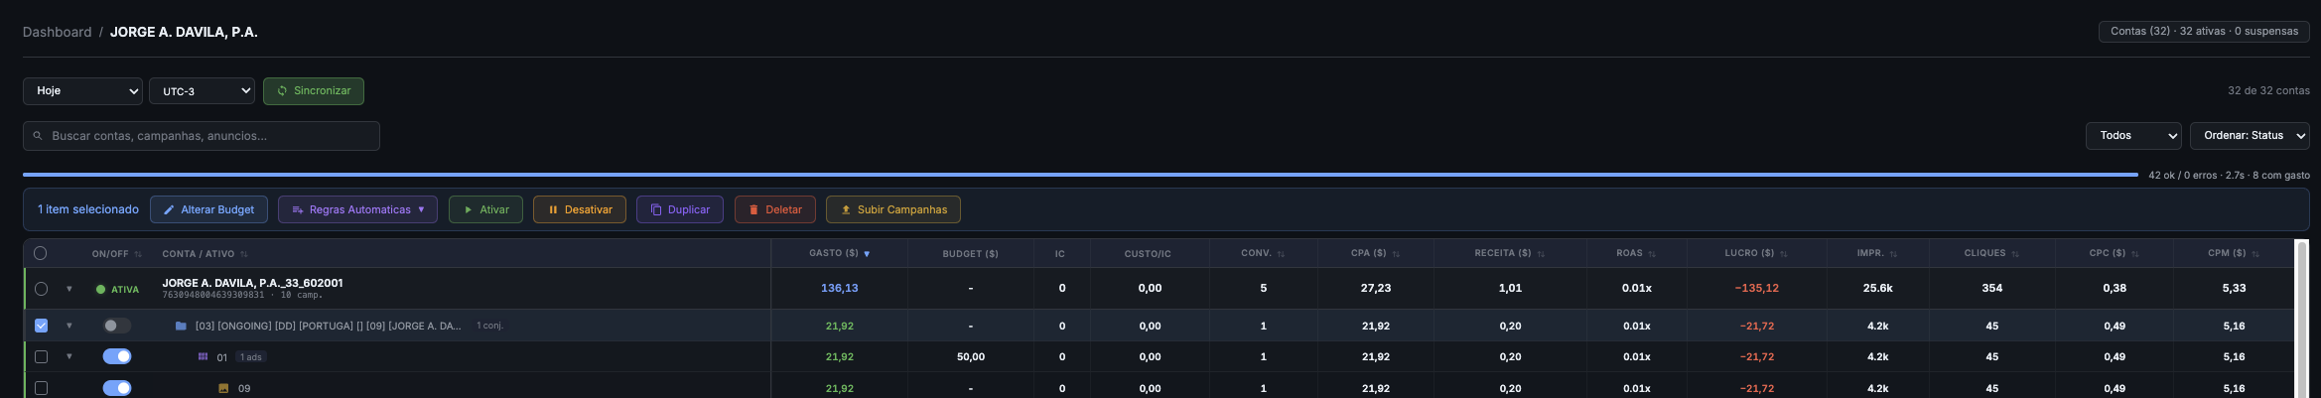The height and width of the screenshot is (398, 2321).
Task: Sort by the RECEITA ($) column arrows
Action: tap(1541, 254)
